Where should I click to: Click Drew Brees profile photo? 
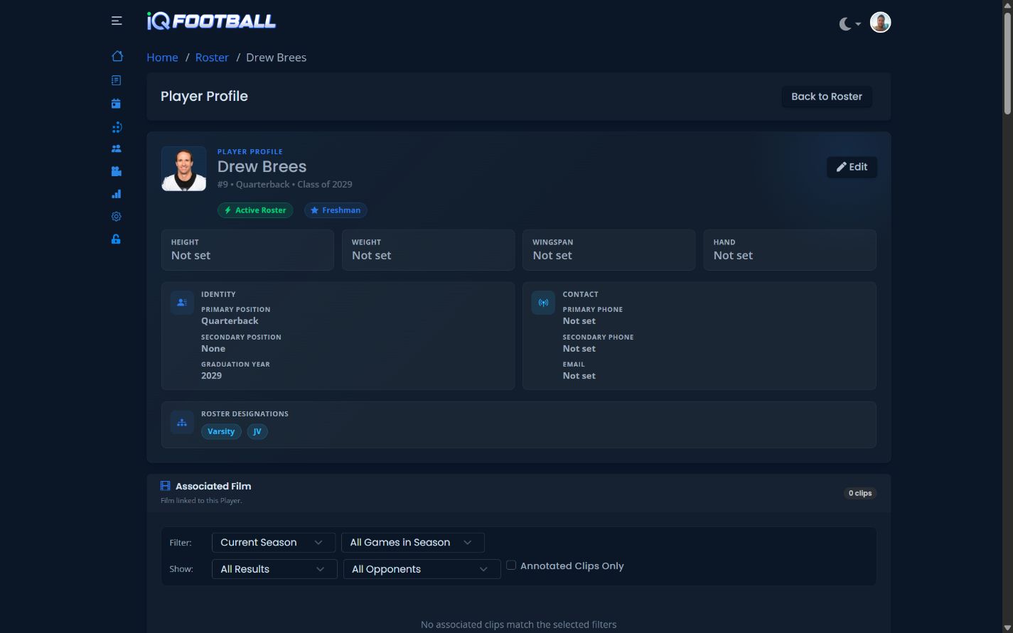click(x=184, y=169)
